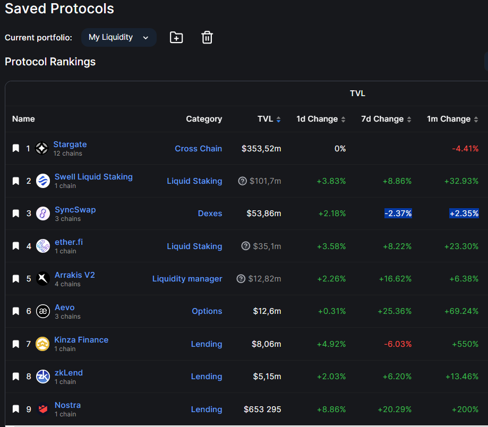Click the zkLend logo icon
Viewport: 488px width, 427px height.
point(43,376)
